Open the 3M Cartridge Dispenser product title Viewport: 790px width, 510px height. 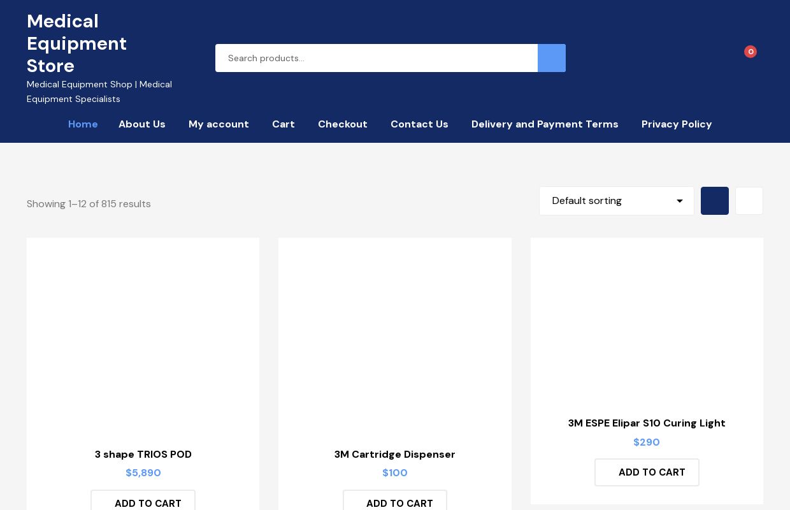click(x=395, y=455)
